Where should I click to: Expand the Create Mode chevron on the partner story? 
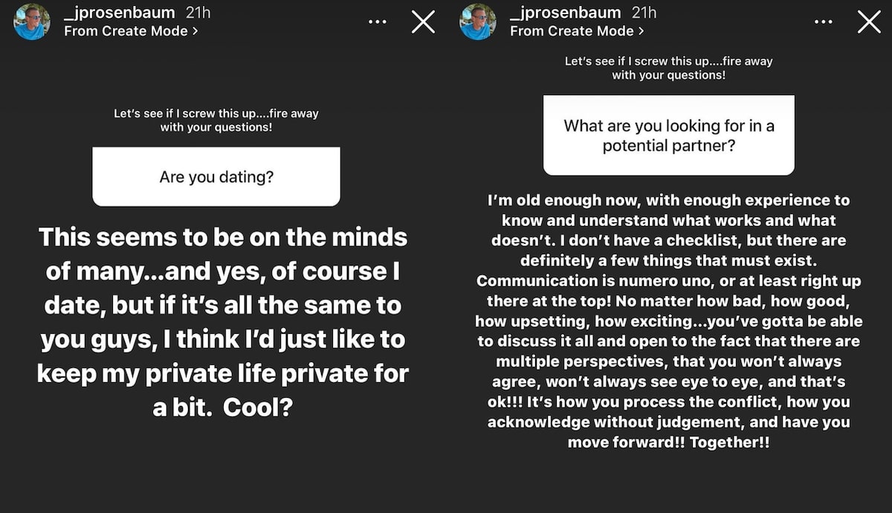[641, 31]
